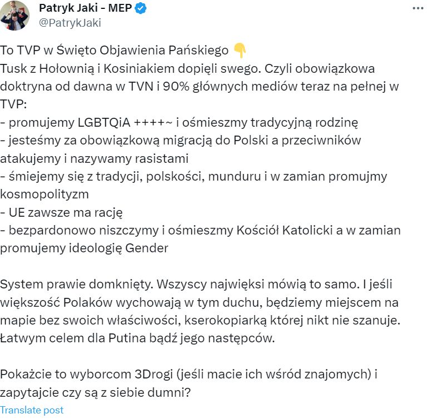Click the bullet about promujemy LGBTQiA
The width and height of the screenshot is (430, 419).
[x=179, y=122]
